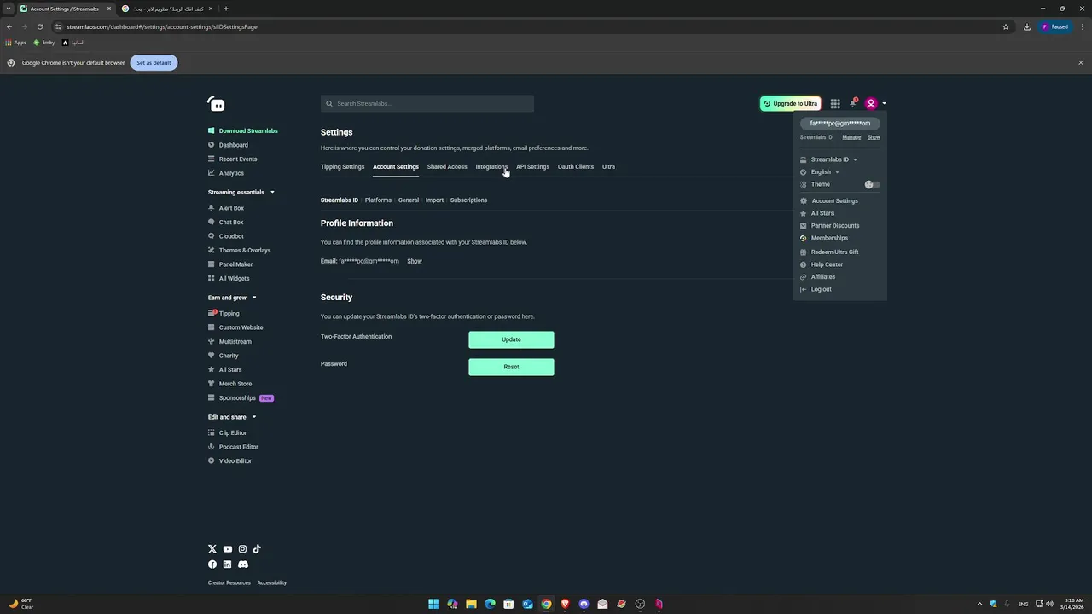Collapse the Streaming essentials section

pos(272,193)
